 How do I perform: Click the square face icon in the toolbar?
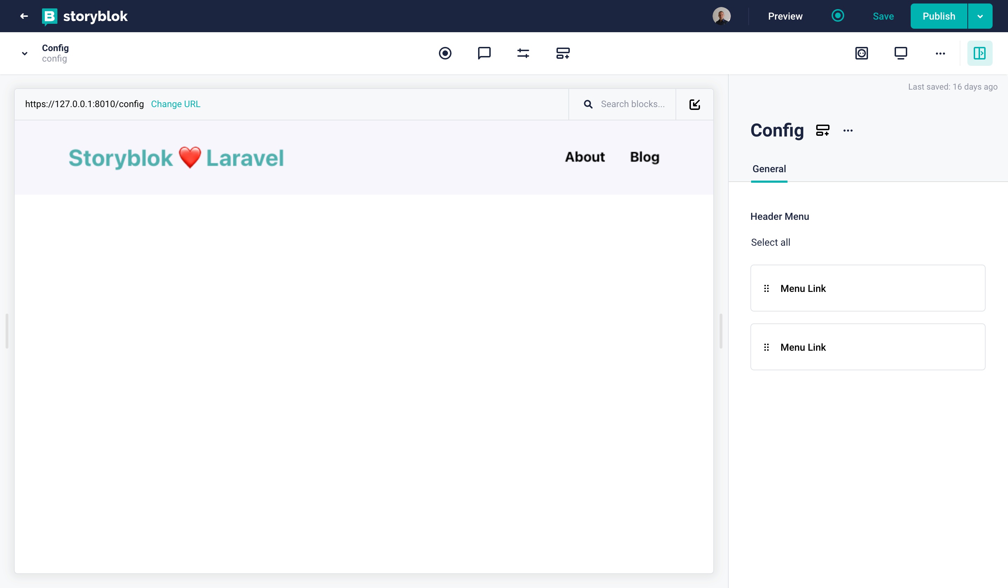[862, 53]
